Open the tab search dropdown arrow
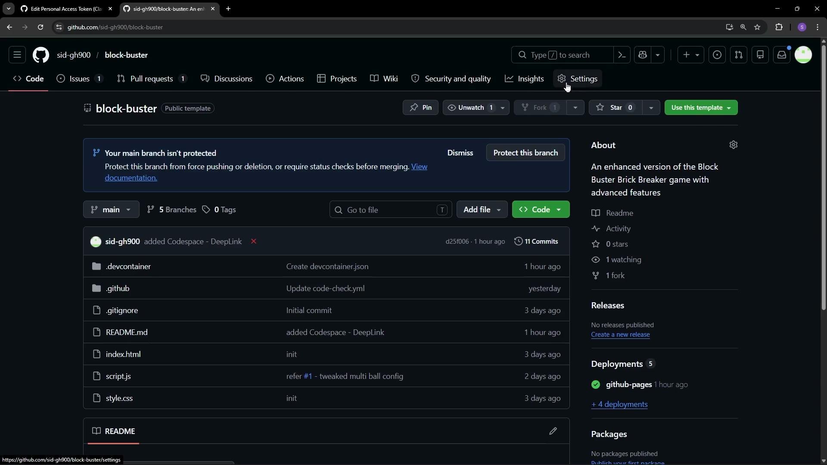This screenshot has width=827, height=465. 8,9
